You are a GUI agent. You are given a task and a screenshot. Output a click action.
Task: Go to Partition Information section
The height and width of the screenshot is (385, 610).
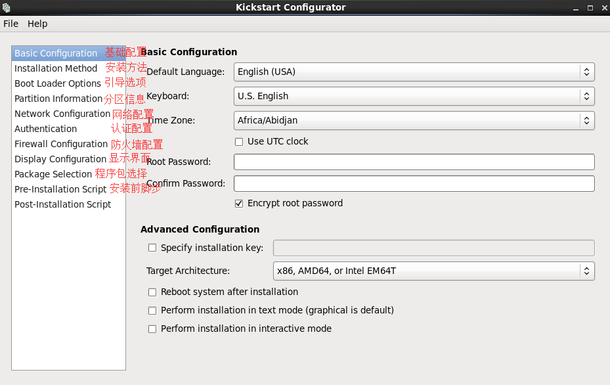pos(68,99)
